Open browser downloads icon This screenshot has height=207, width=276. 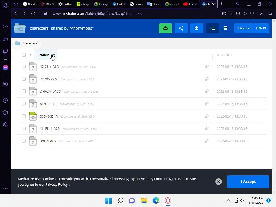coord(262,13)
